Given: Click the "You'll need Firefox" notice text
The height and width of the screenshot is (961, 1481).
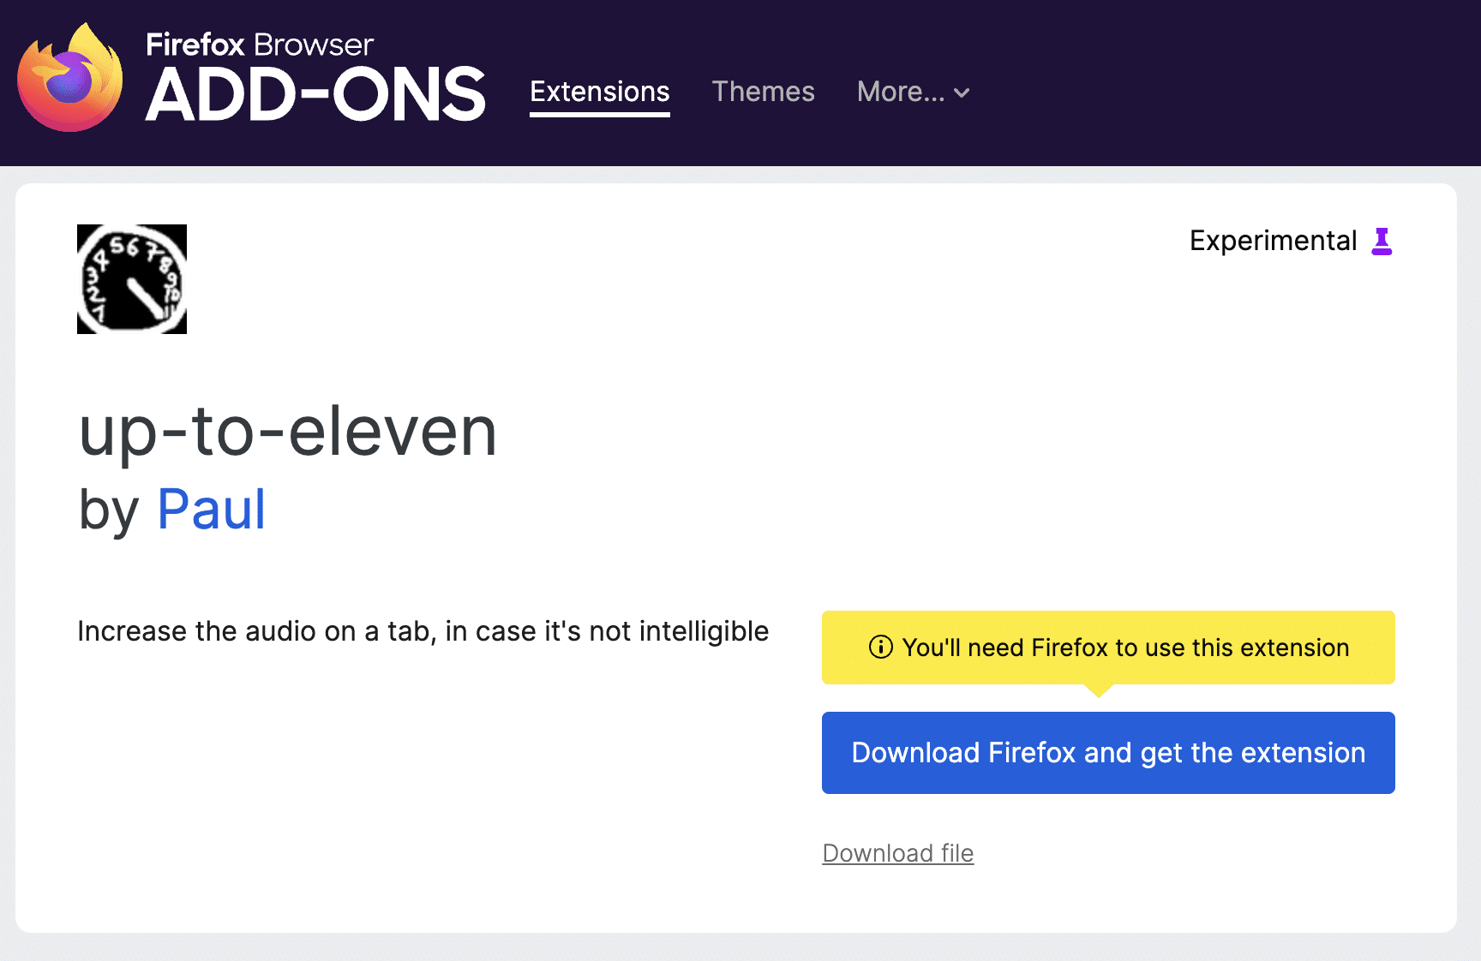Looking at the screenshot, I should click(x=1125, y=648).
